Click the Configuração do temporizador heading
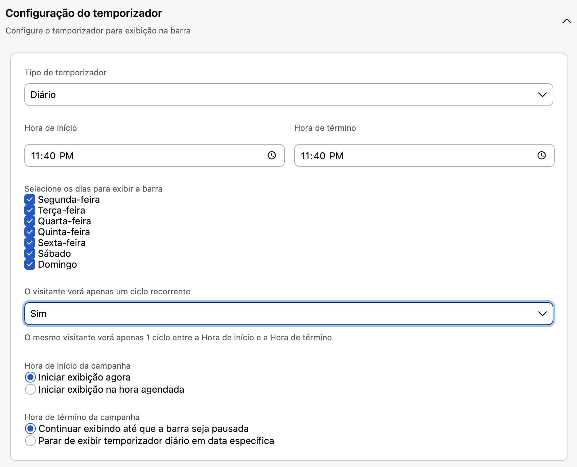Viewport: 577px width, 467px height. (84, 13)
